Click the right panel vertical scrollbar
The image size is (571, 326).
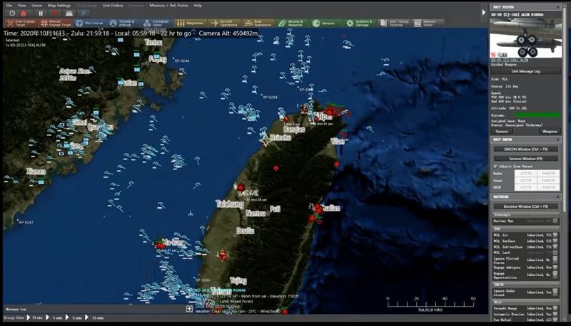pyautogui.click(x=565, y=164)
